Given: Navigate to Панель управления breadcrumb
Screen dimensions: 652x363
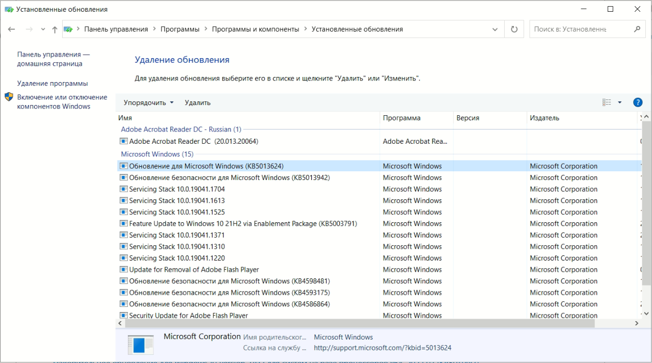Looking at the screenshot, I should (116, 30).
